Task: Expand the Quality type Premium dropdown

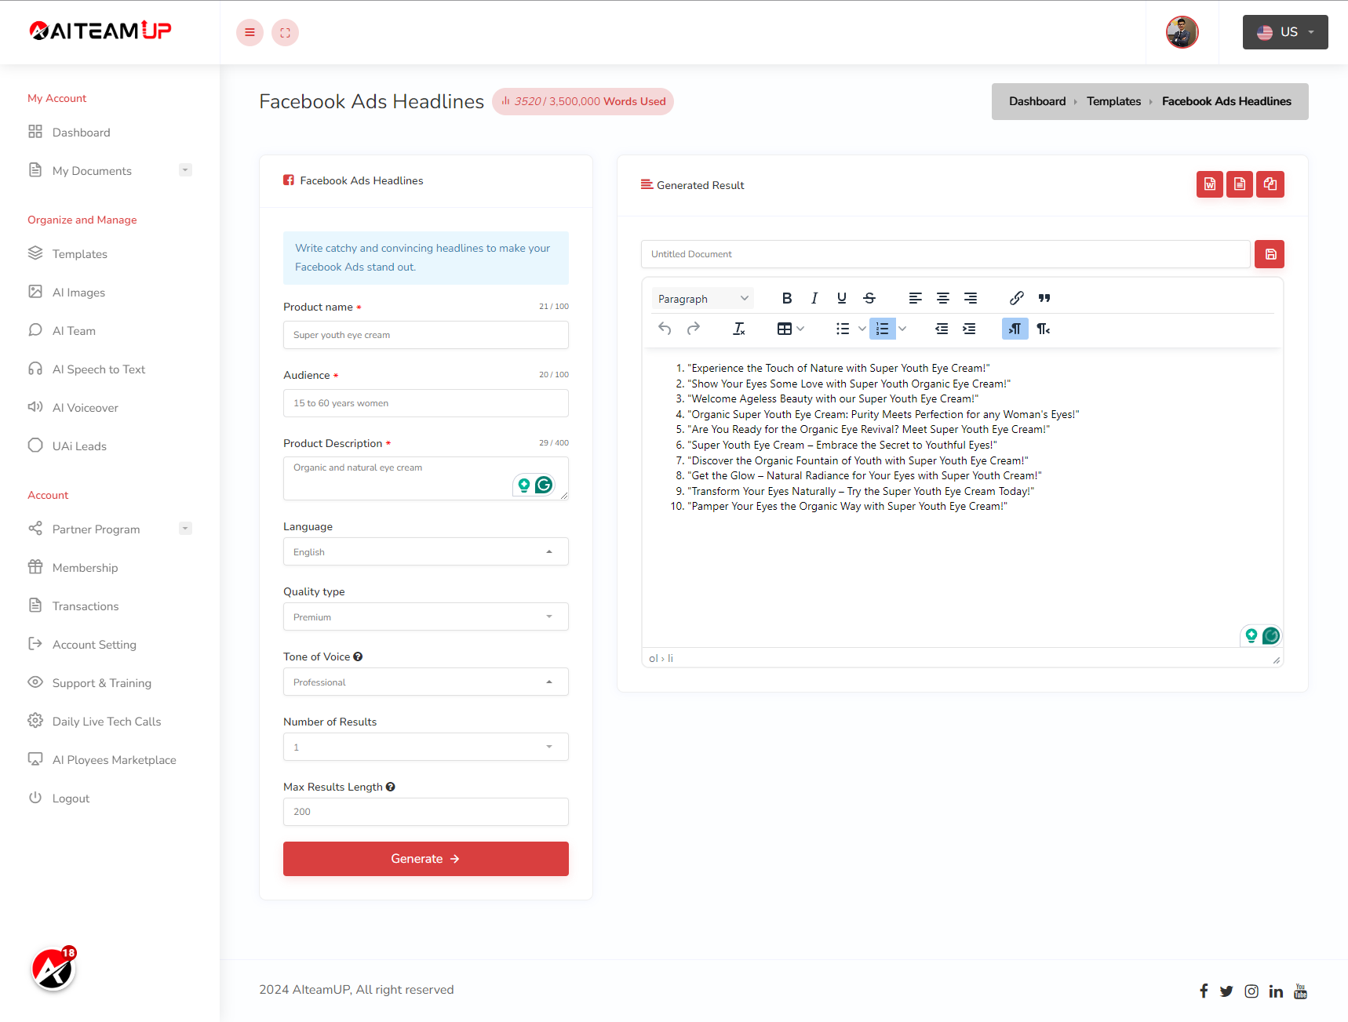Action: (x=425, y=617)
